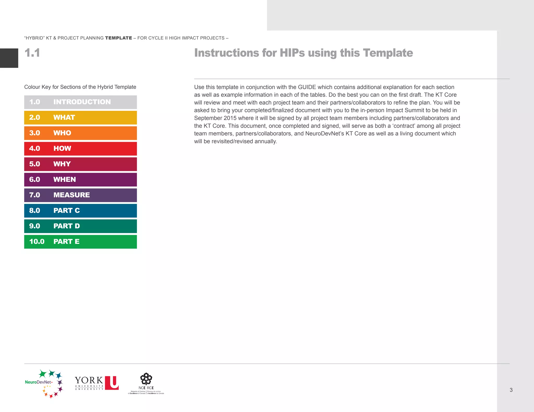The width and height of the screenshot is (534, 412).
Task: Click the dark gray section marker block
Action: pos(9,58)
